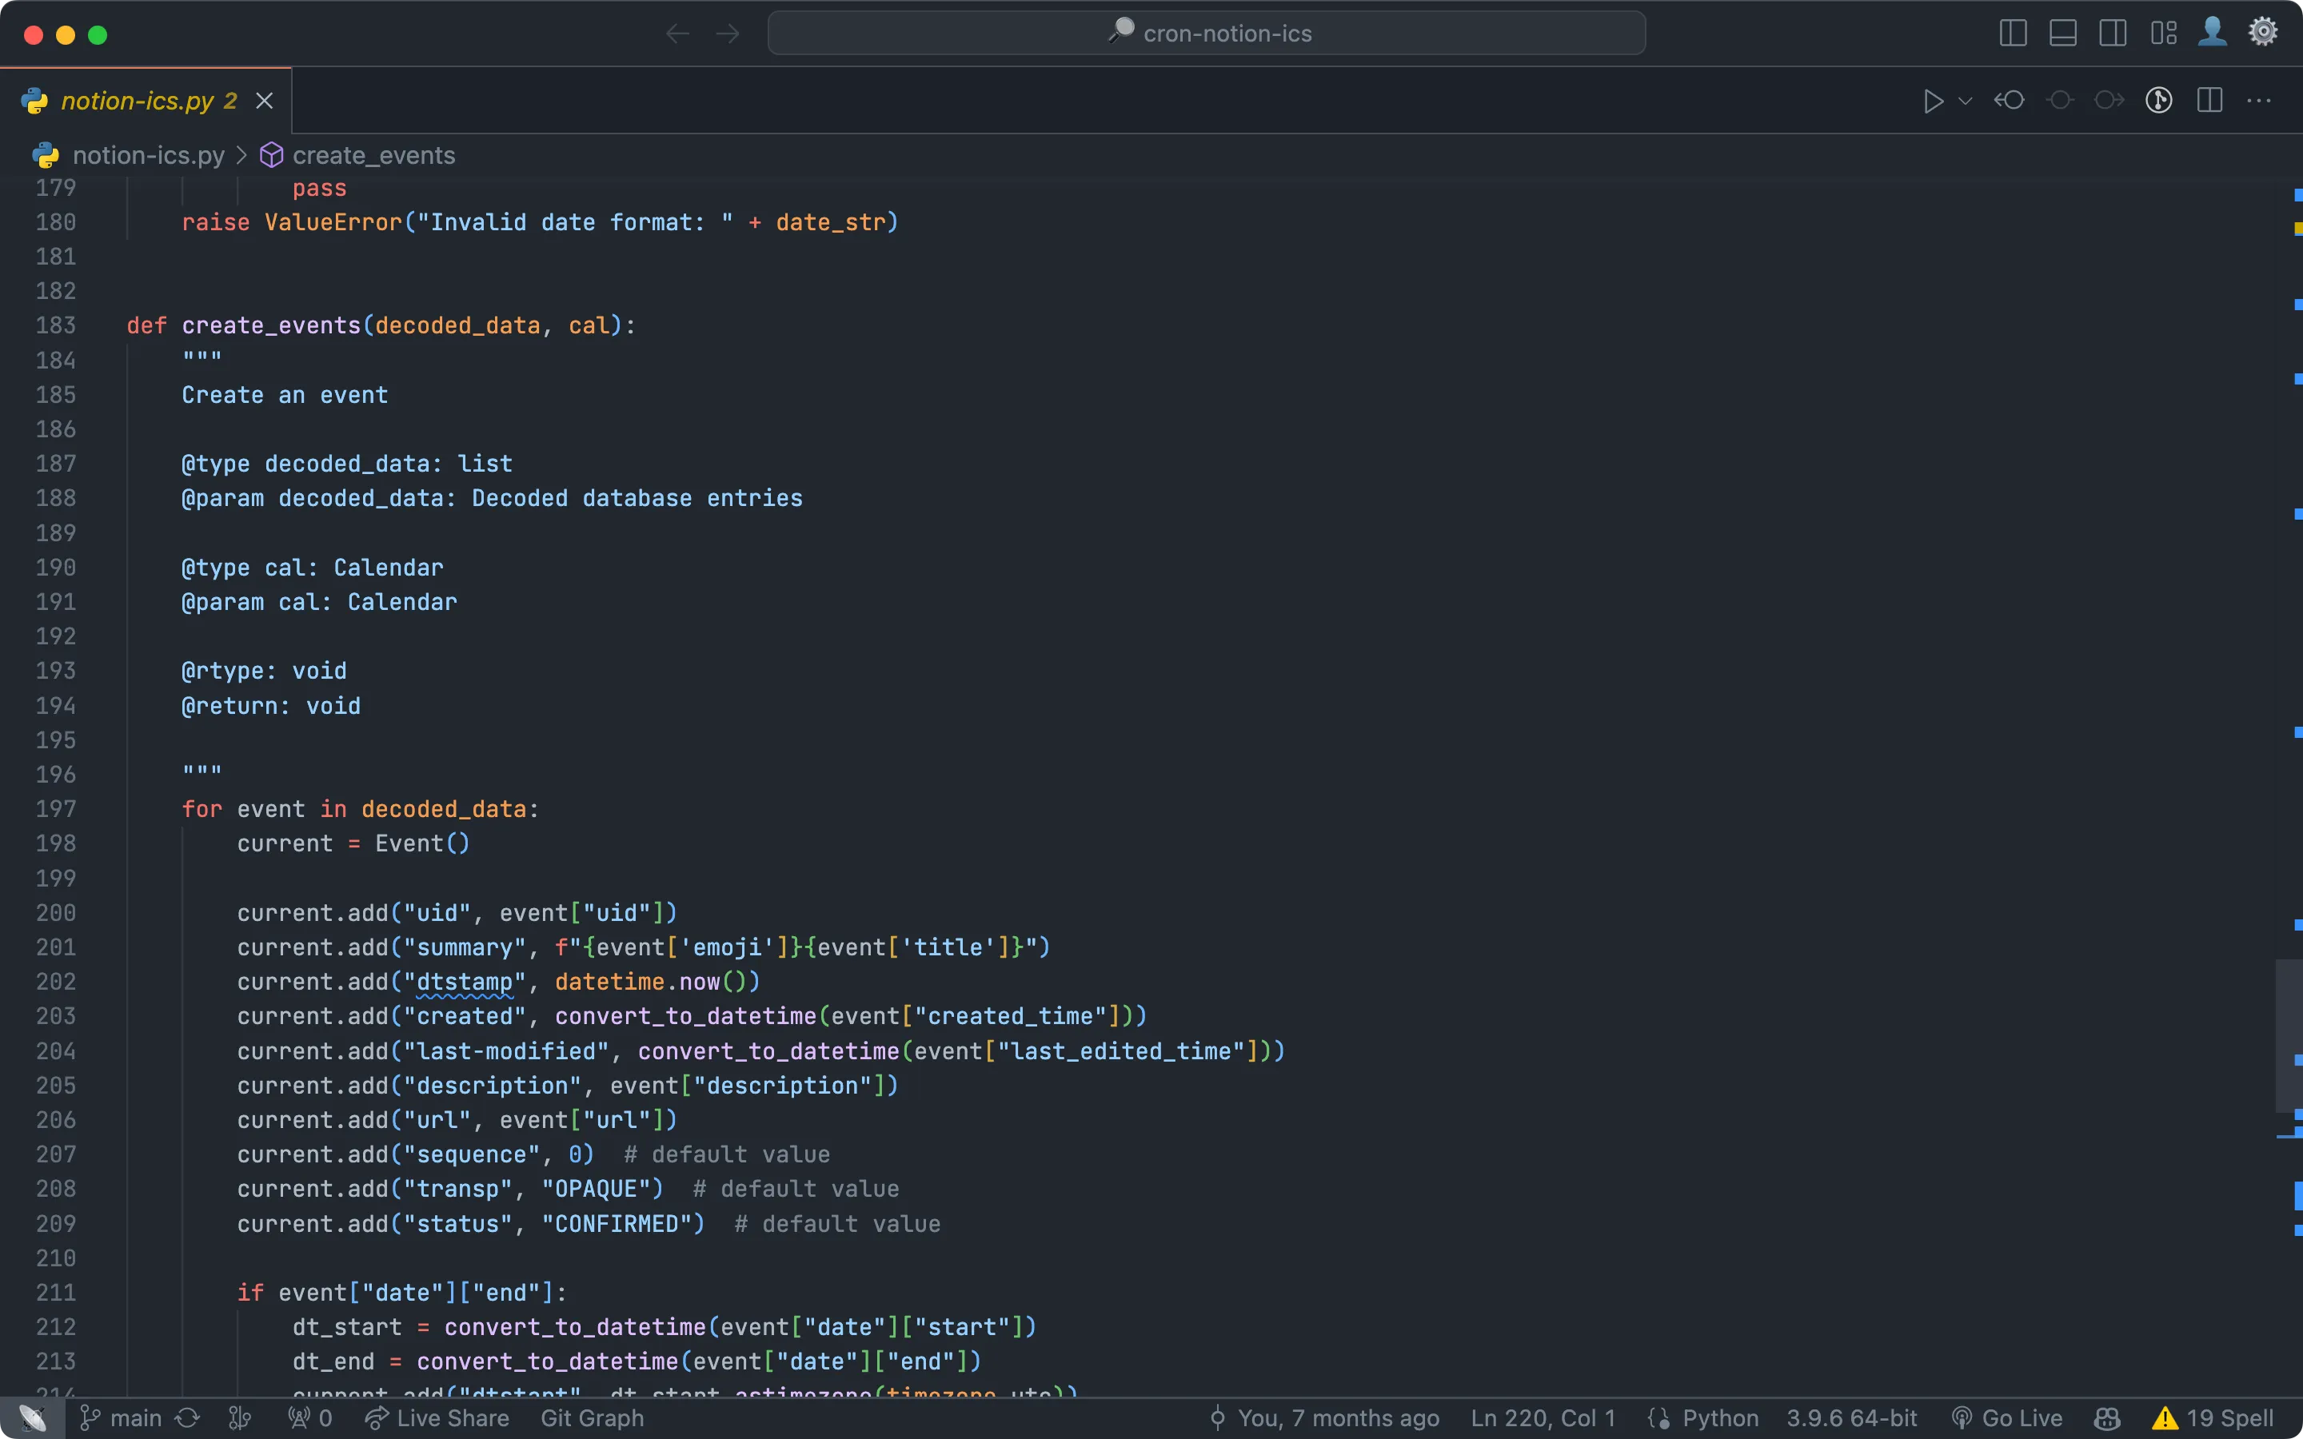Click notion-ics.py in the breadcrumb
2303x1439 pixels.
pyautogui.click(x=149, y=155)
